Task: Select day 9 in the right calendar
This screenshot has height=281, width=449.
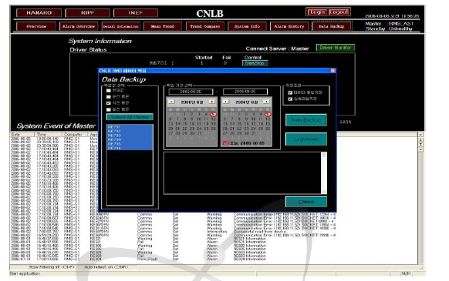Action: [x=246, y=119]
